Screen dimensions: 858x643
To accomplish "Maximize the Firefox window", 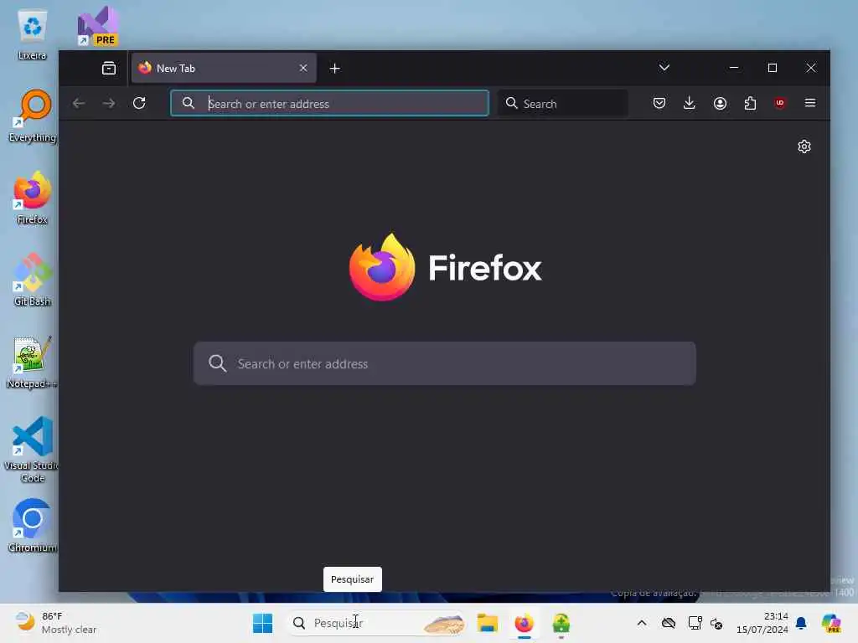I will (x=773, y=68).
